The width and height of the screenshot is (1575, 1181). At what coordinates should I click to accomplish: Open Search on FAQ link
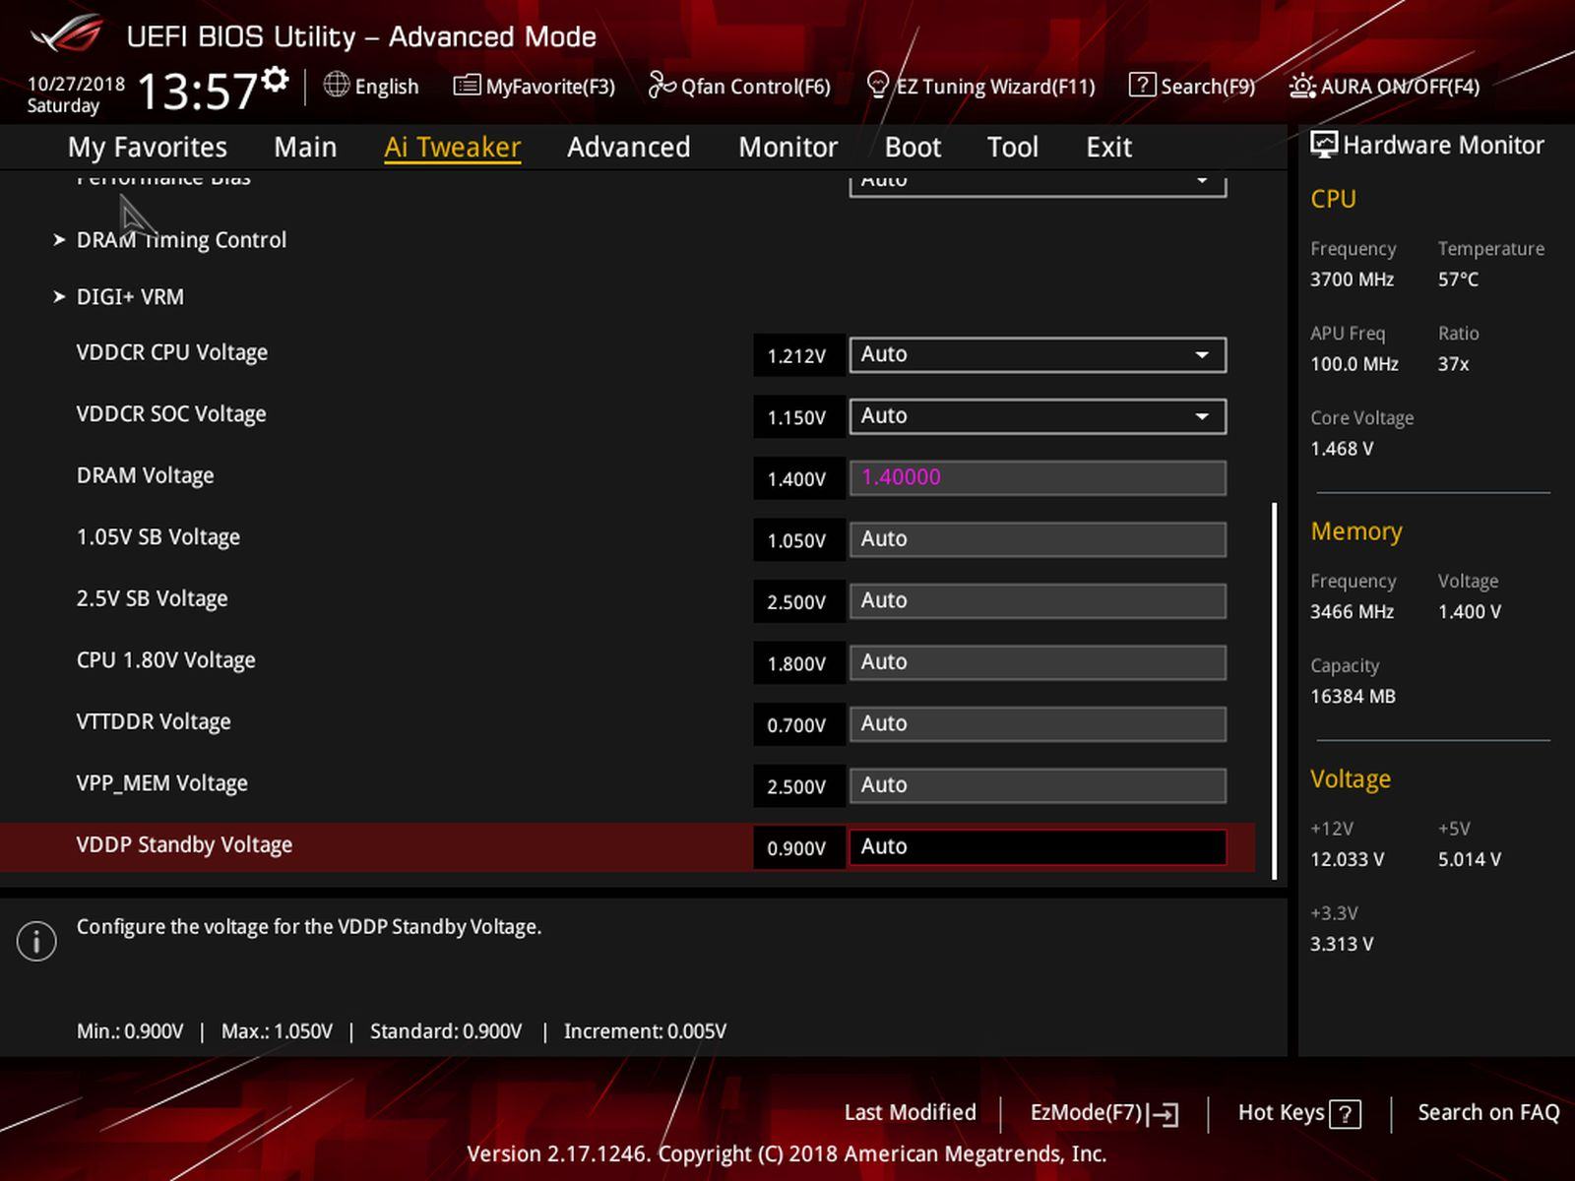tap(1488, 1113)
